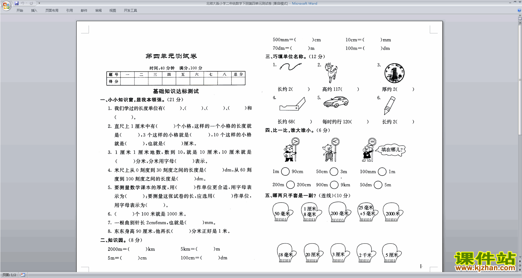The height and width of the screenshot is (278, 522).
Task: Click the heading 基础知识达标测试
Action: pos(176,91)
